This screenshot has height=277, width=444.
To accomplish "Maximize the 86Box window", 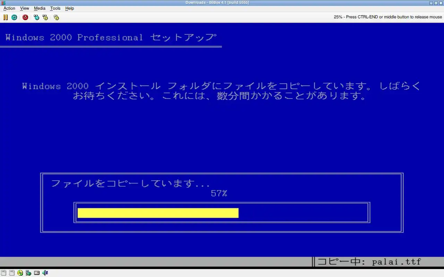I will 436,3.
